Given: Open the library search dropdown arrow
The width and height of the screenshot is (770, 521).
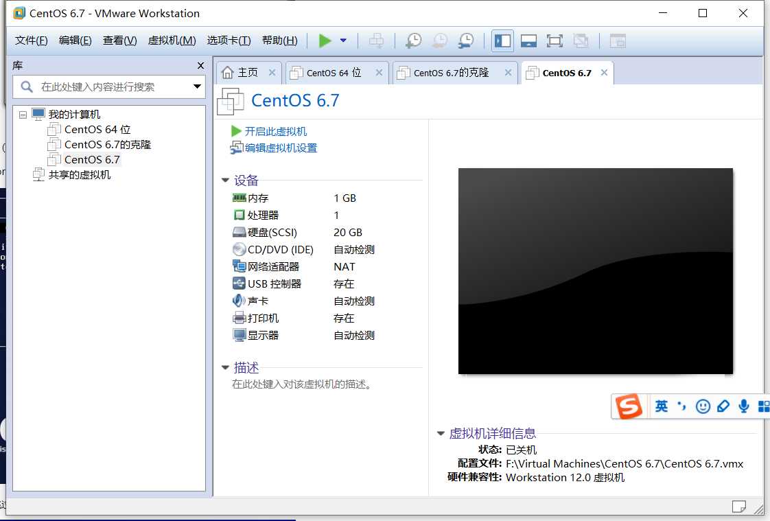Looking at the screenshot, I should (x=197, y=86).
